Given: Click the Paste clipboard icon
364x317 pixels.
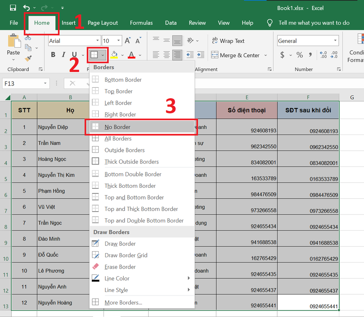Looking at the screenshot, I should click(14, 41).
